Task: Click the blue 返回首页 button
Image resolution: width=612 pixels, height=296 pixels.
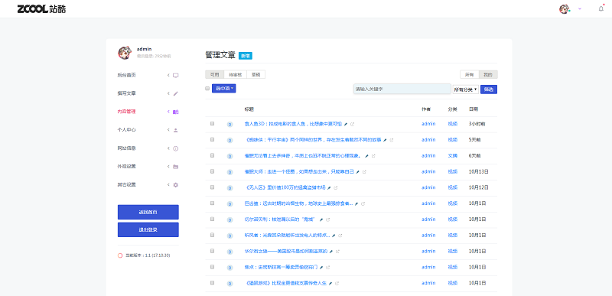Action: click(148, 212)
